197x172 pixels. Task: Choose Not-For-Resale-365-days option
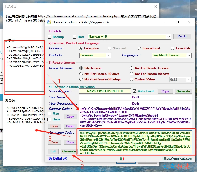(81, 79)
